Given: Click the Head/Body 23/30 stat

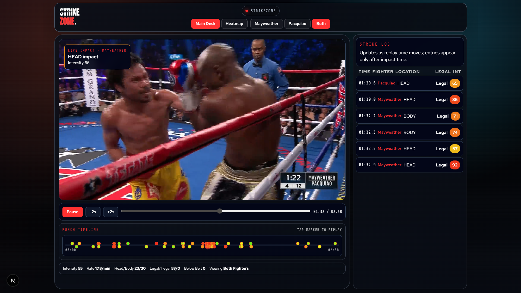Looking at the screenshot, I should (130, 268).
